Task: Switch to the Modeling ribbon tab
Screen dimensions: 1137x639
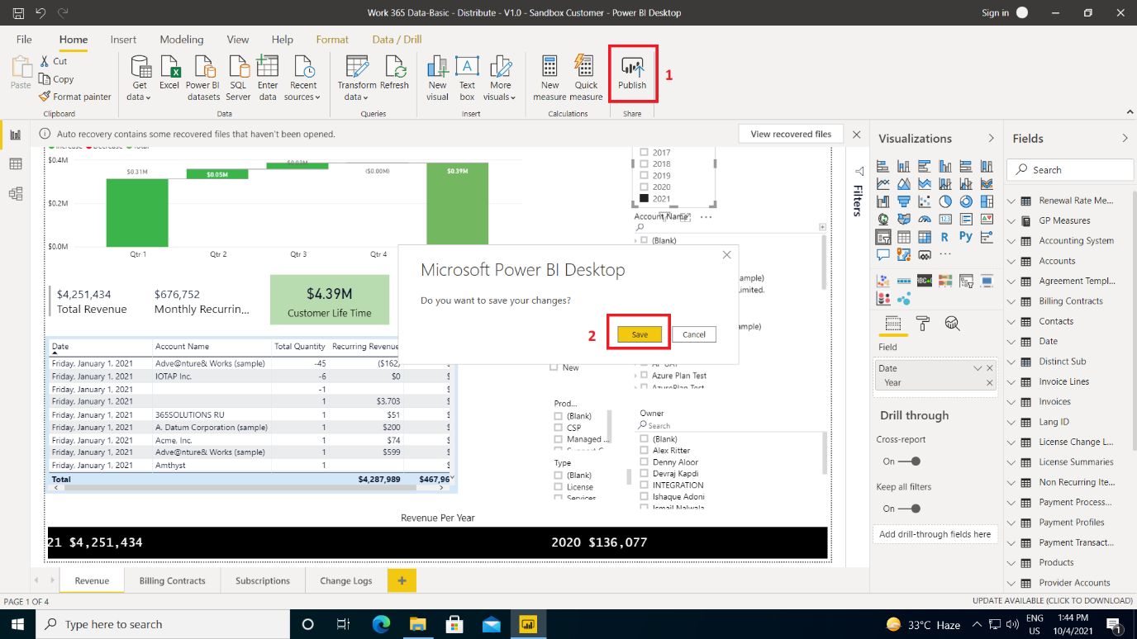Action: pos(182,40)
